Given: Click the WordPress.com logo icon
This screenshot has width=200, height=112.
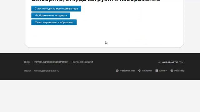Looking at the screenshot, I should [117, 71].
